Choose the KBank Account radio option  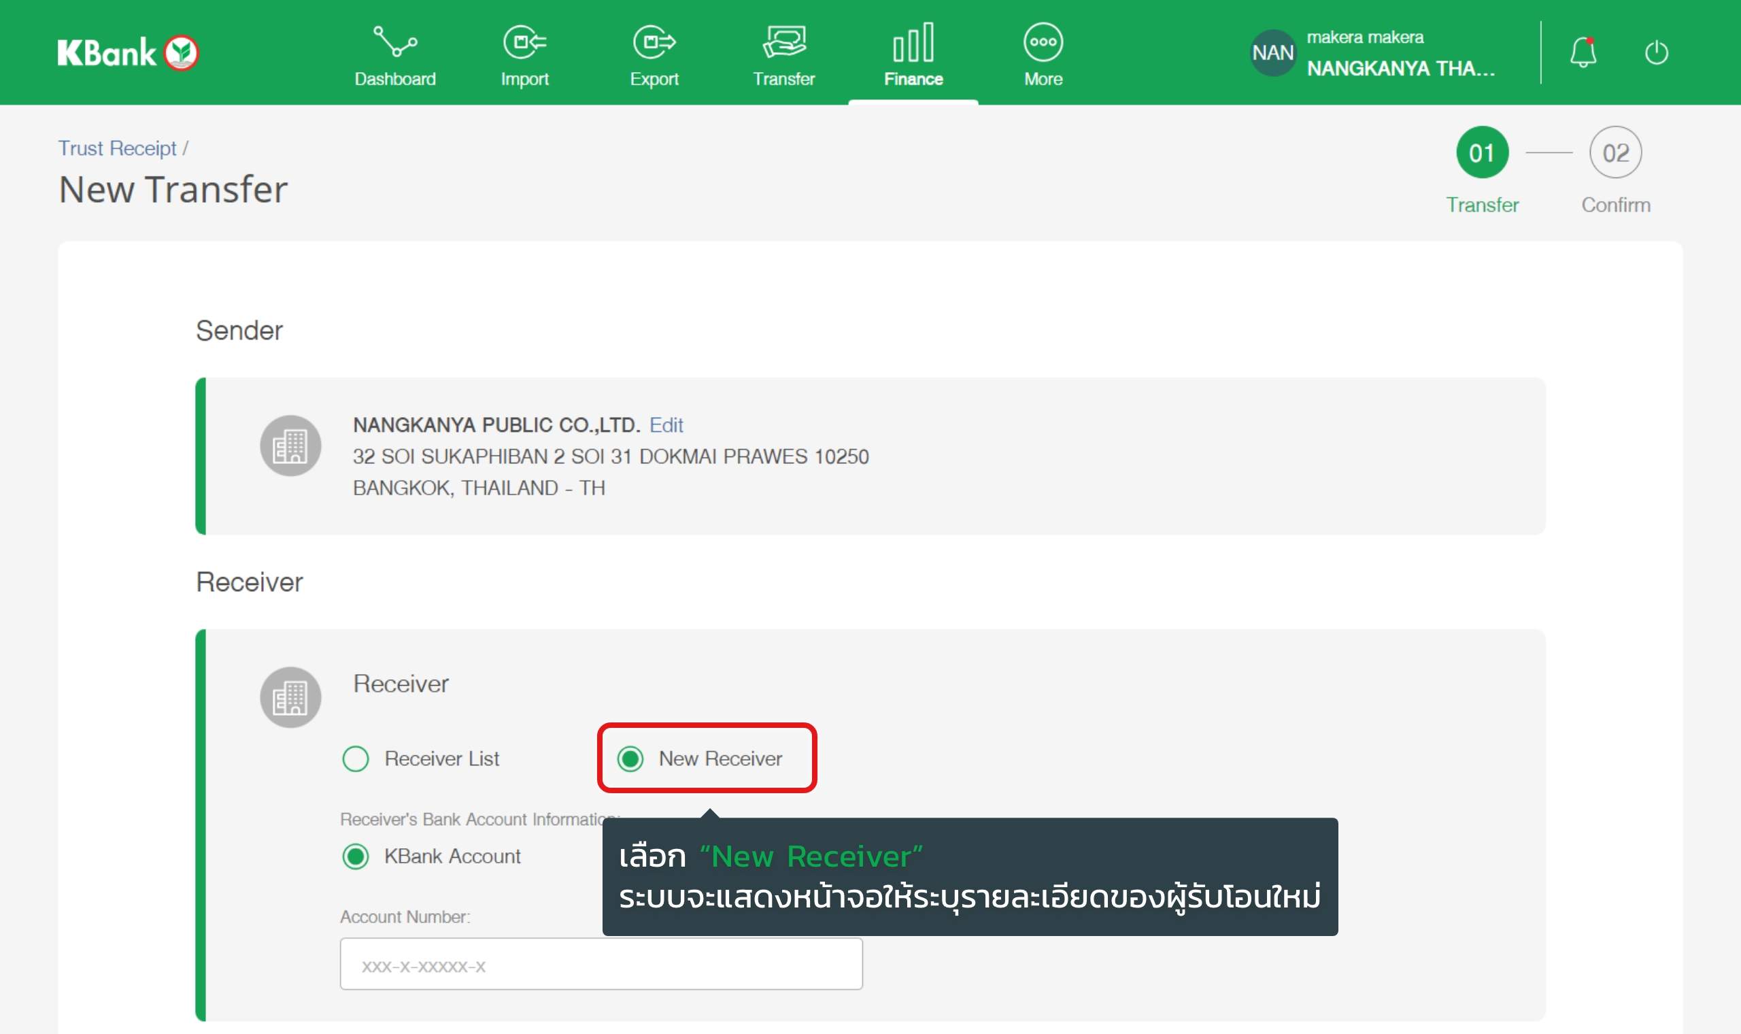[356, 856]
